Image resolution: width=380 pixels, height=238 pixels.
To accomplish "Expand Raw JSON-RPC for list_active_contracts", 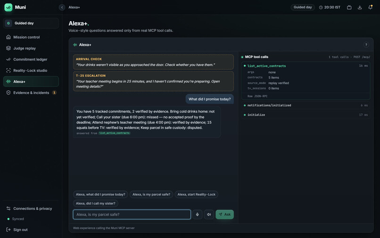I will 257,96.
